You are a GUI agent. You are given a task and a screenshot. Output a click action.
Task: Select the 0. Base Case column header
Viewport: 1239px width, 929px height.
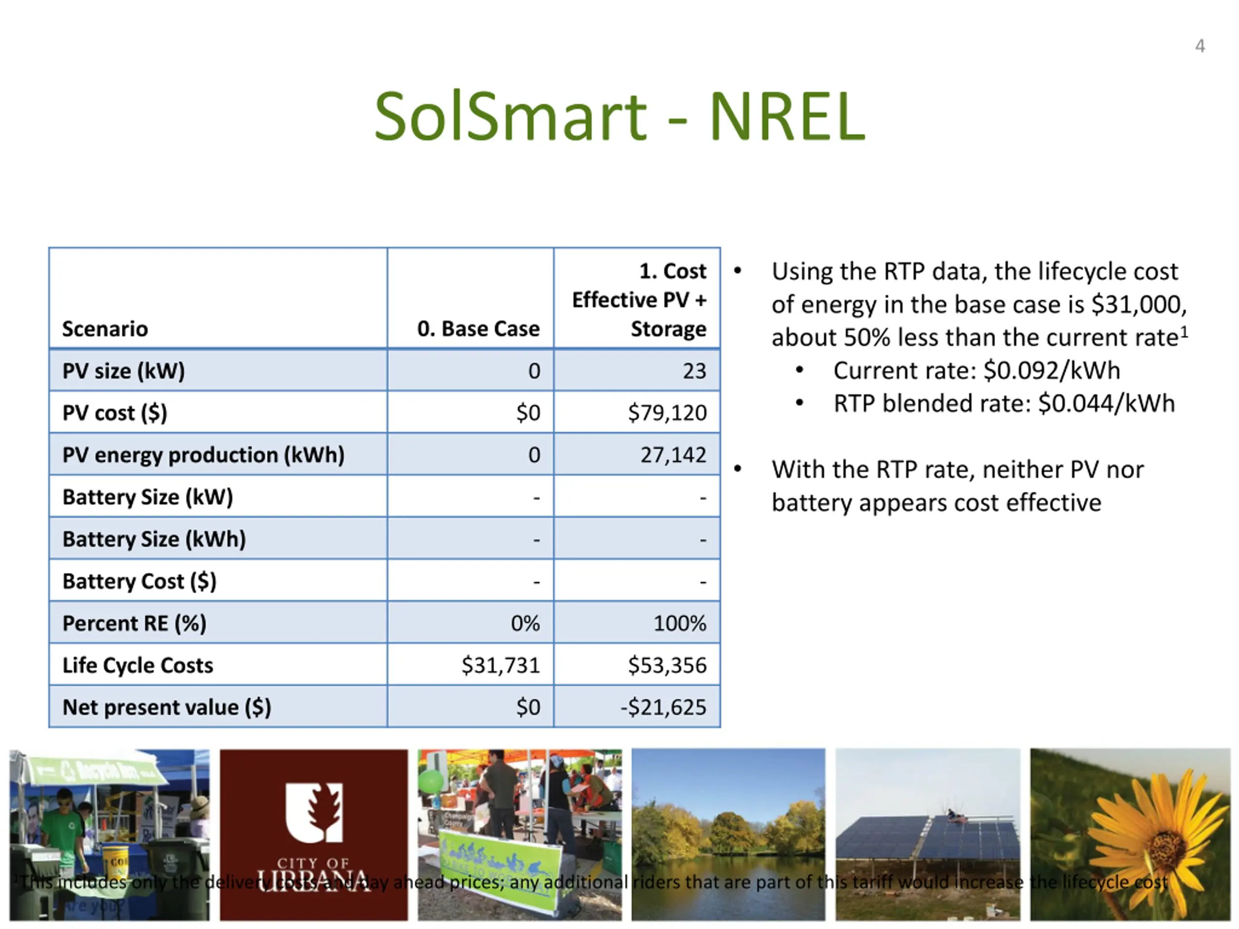[x=478, y=329]
